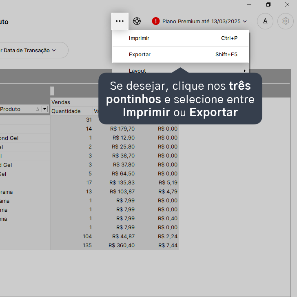Select the cell with R$ 25,80
The width and height of the screenshot is (297, 297).
click(x=123, y=147)
